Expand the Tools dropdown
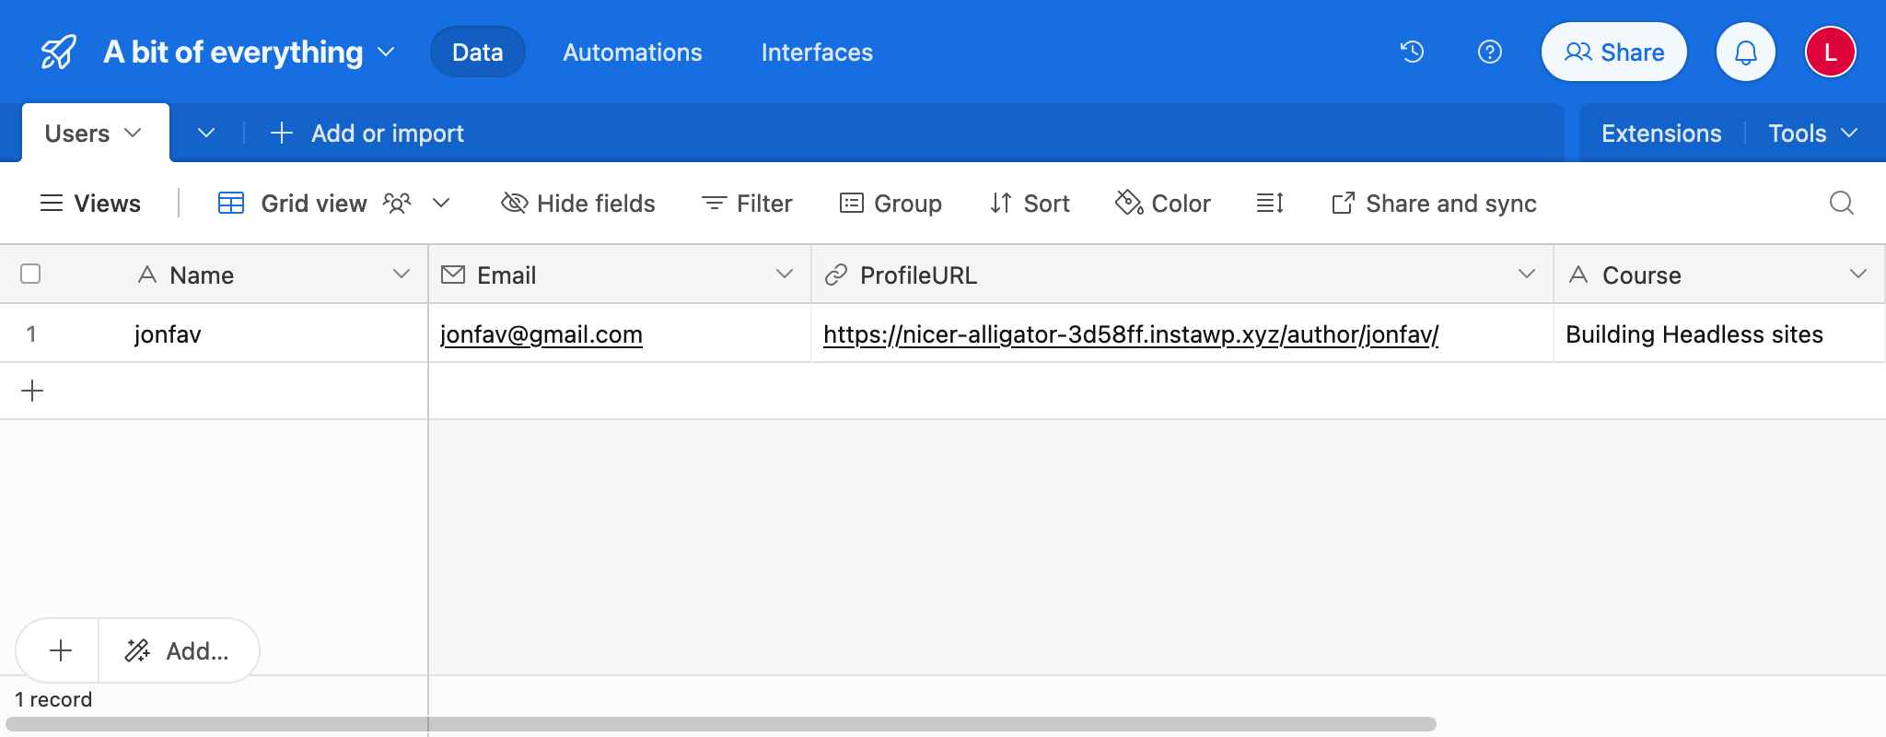Viewport: 1886px width, 737px height. pyautogui.click(x=1812, y=134)
